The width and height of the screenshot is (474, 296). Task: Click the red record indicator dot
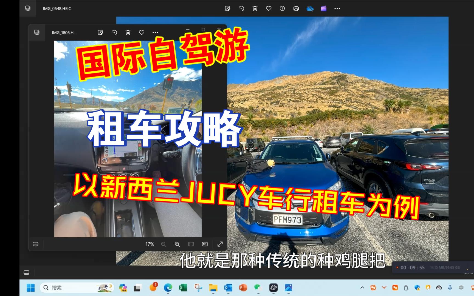[398, 267]
